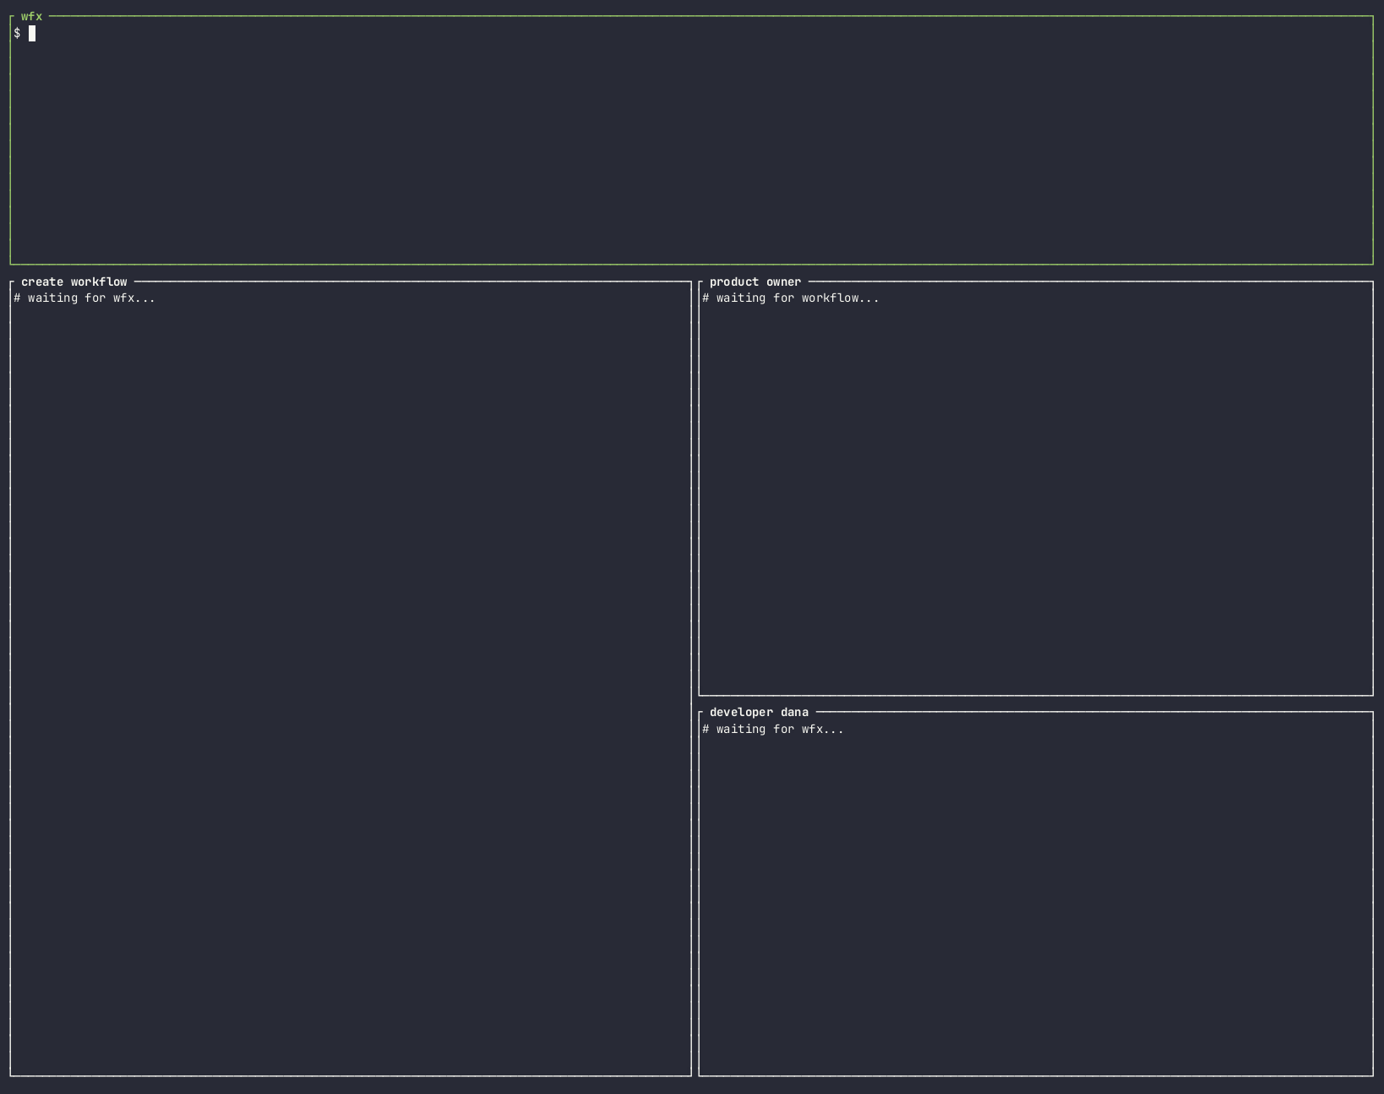The image size is (1384, 1094).
Task: Click "# waiting for wfx..." in create workflow pane
Action: (x=84, y=298)
